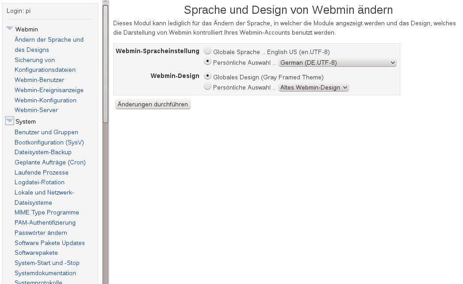Image resolution: width=463 pixels, height=284 pixels.
Task: Click the Sprache und Design page title
Action: pos(288,10)
